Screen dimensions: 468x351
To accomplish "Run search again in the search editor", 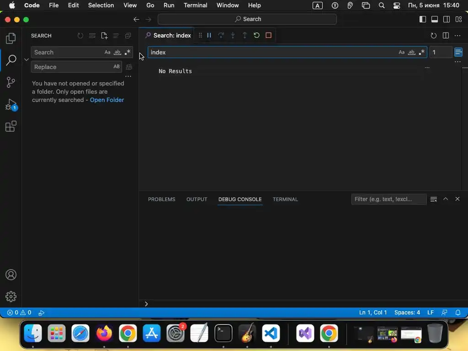I will pyautogui.click(x=433, y=36).
